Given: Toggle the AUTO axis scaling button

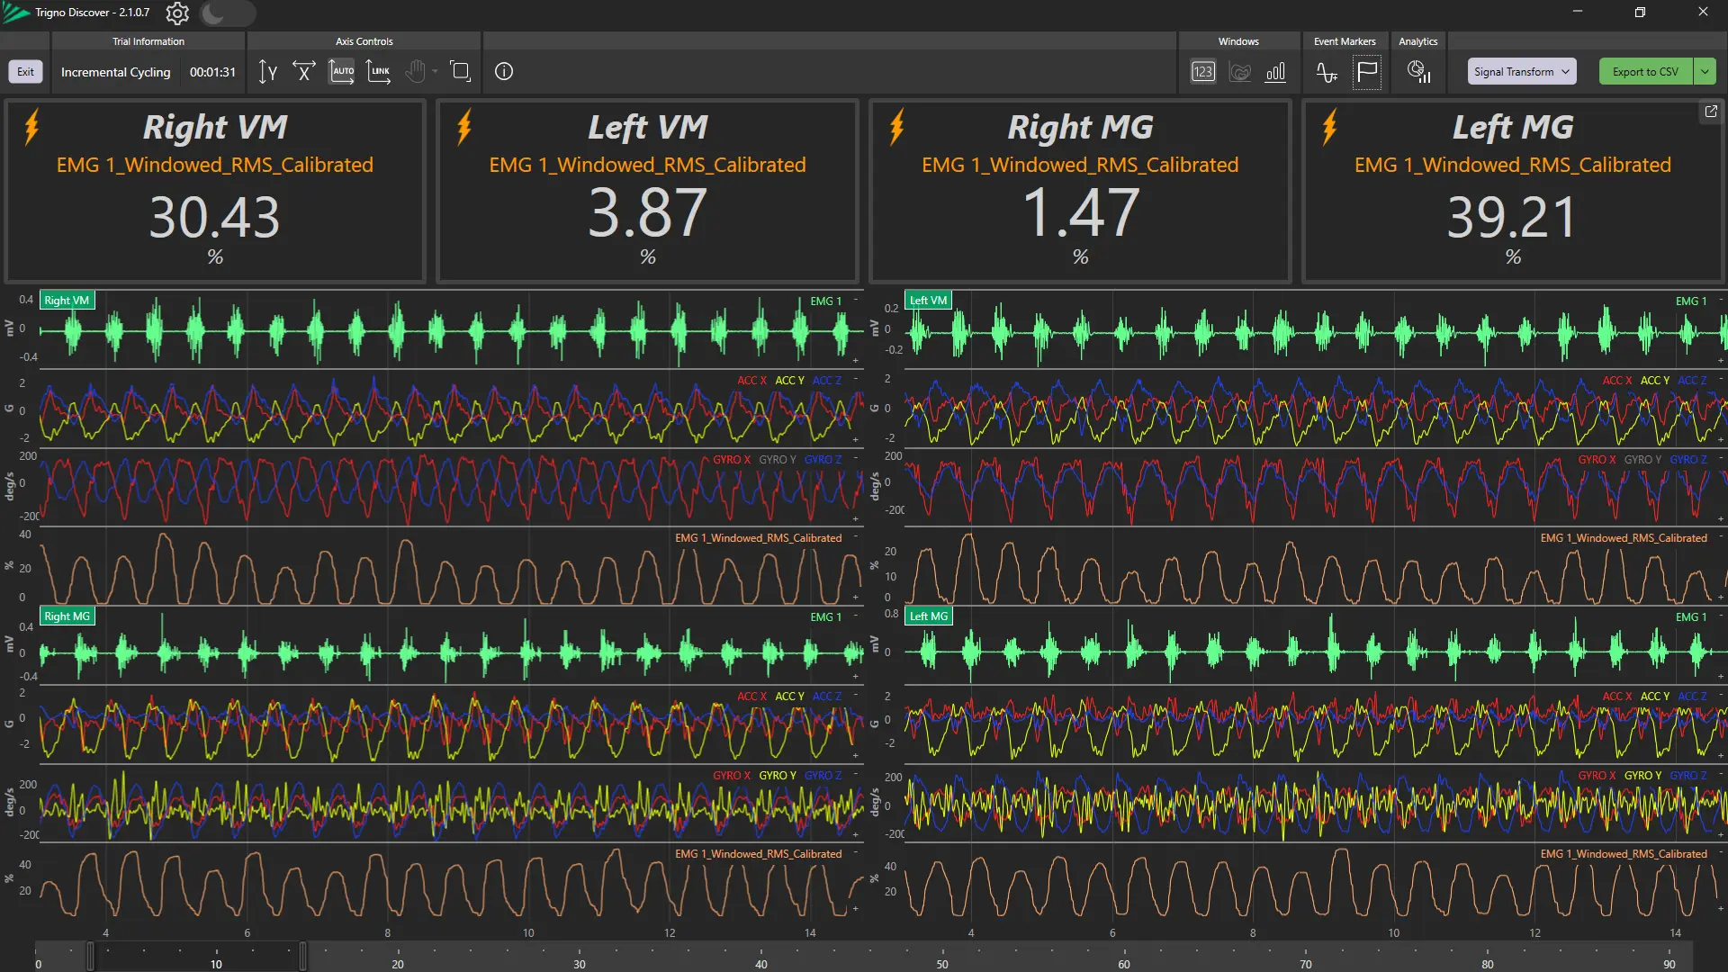Looking at the screenshot, I should coord(342,72).
